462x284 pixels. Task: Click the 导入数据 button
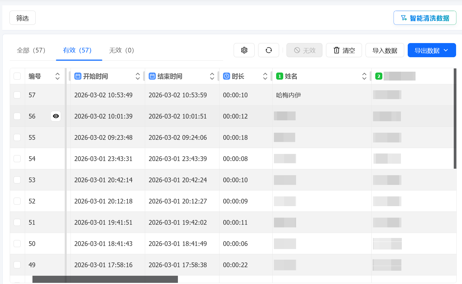tap(385, 50)
